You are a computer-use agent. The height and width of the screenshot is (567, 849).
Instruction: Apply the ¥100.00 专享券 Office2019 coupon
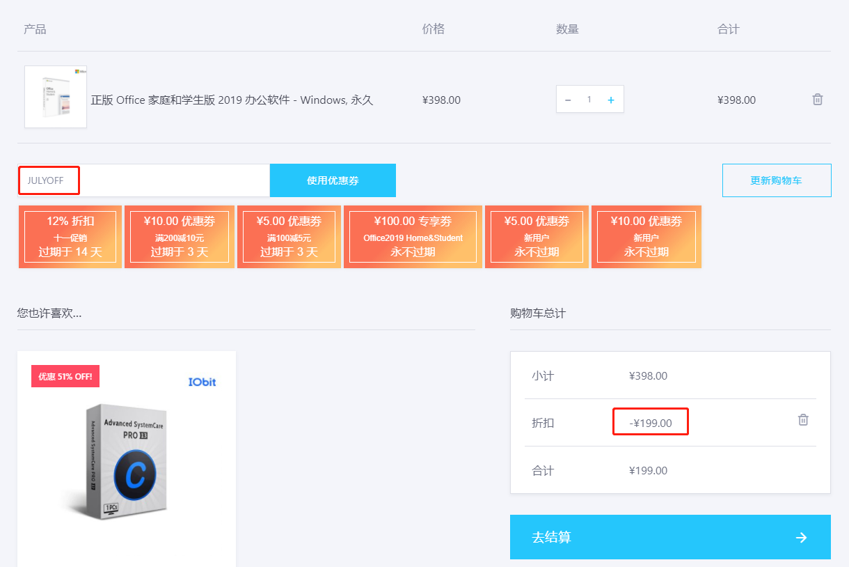413,237
